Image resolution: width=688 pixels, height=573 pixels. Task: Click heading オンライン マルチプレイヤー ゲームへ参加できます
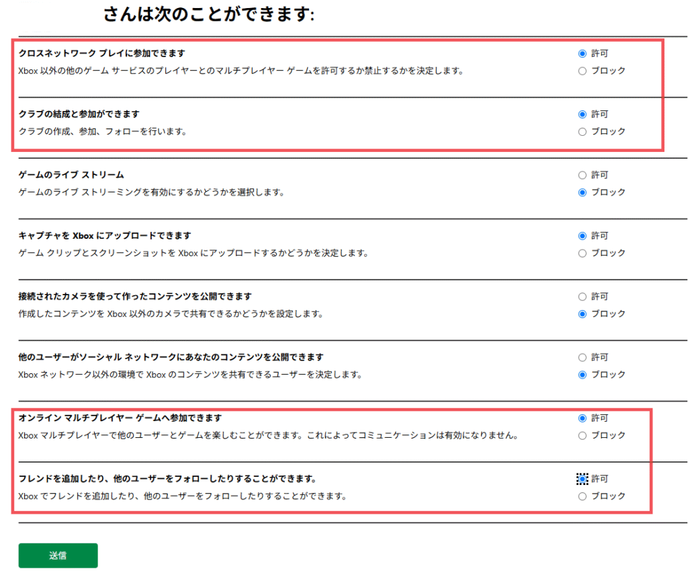pos(120,418)
